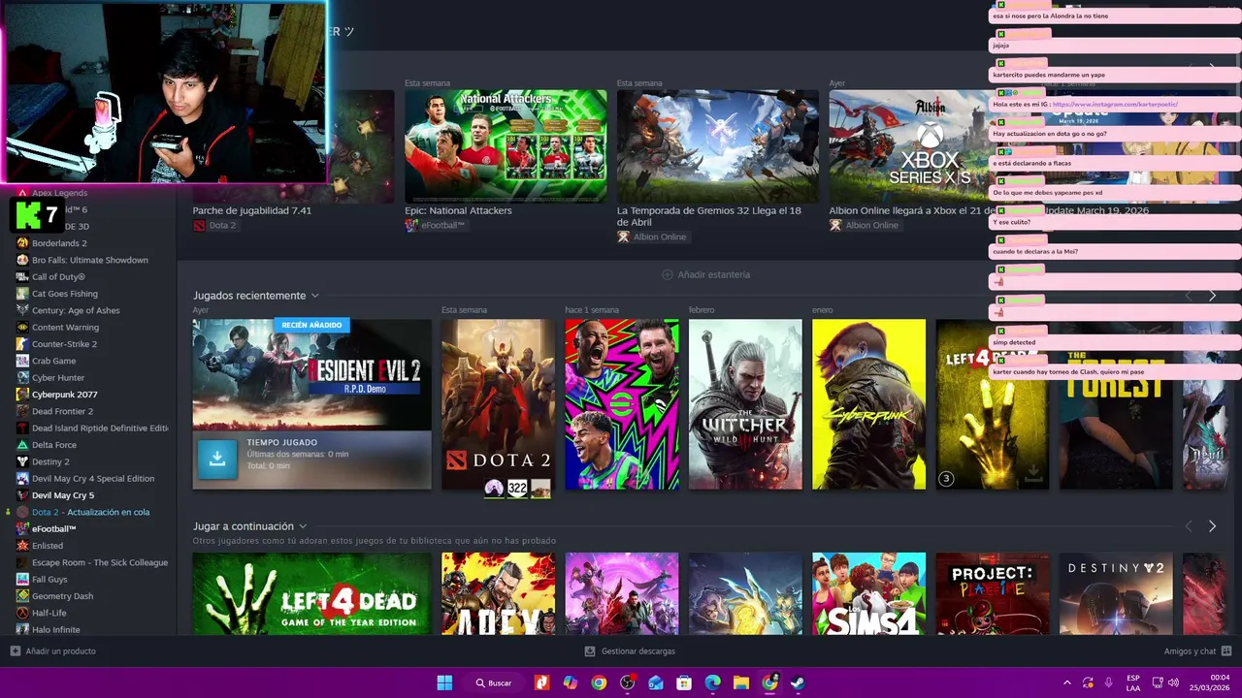Screen dimensions: 1242x698
Task: Expand the Jugados recientemente shelf dropdown
Action: pyautogui.click(x=314, y=296)
